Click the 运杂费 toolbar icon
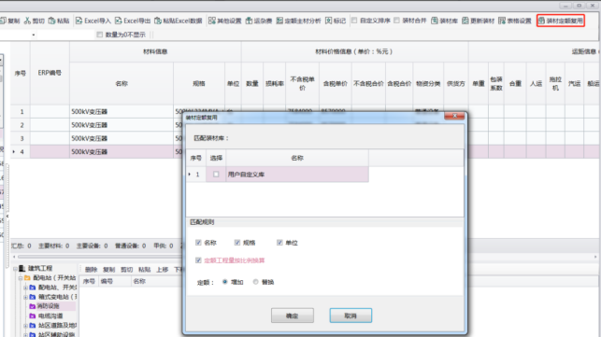Image resolution: width=601 pixels, height=337 pixels. [x=250, y=21]
